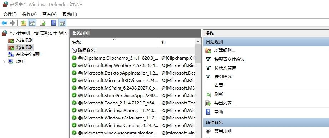Screen dimensions: 329x138
Task: Click 按状态筛选 action text
Action: [225, 68]
